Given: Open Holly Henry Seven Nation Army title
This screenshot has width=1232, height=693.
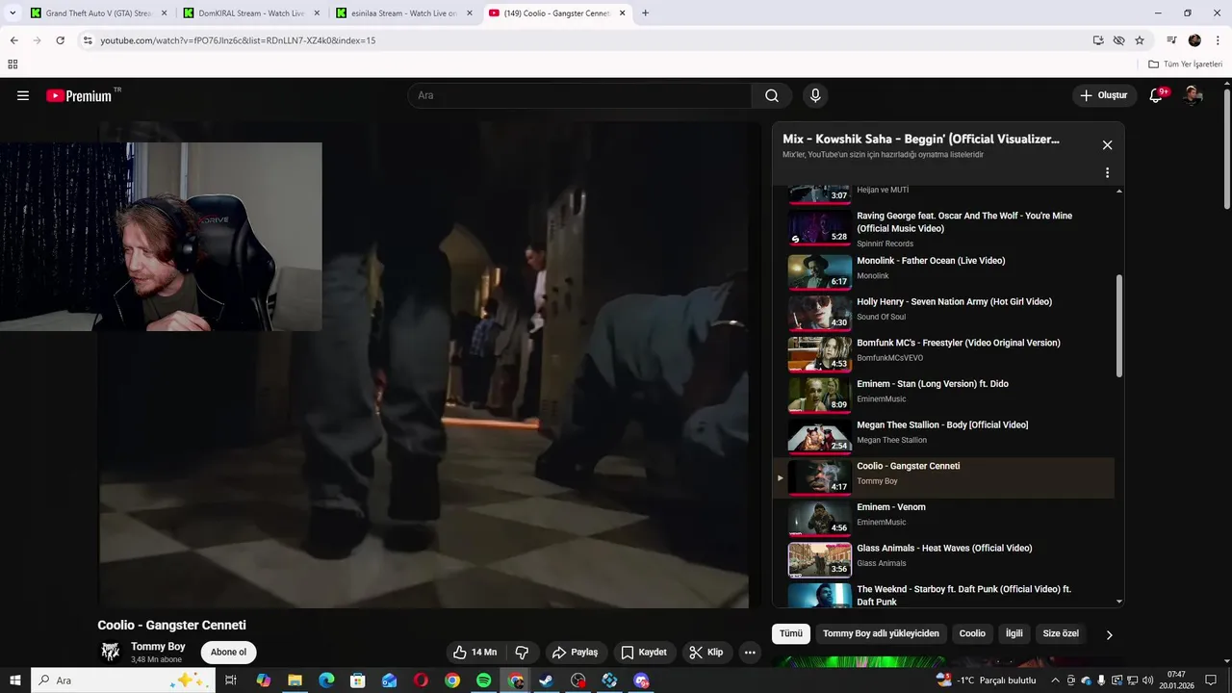Looking at the screenshot, I should pos(954,301).
